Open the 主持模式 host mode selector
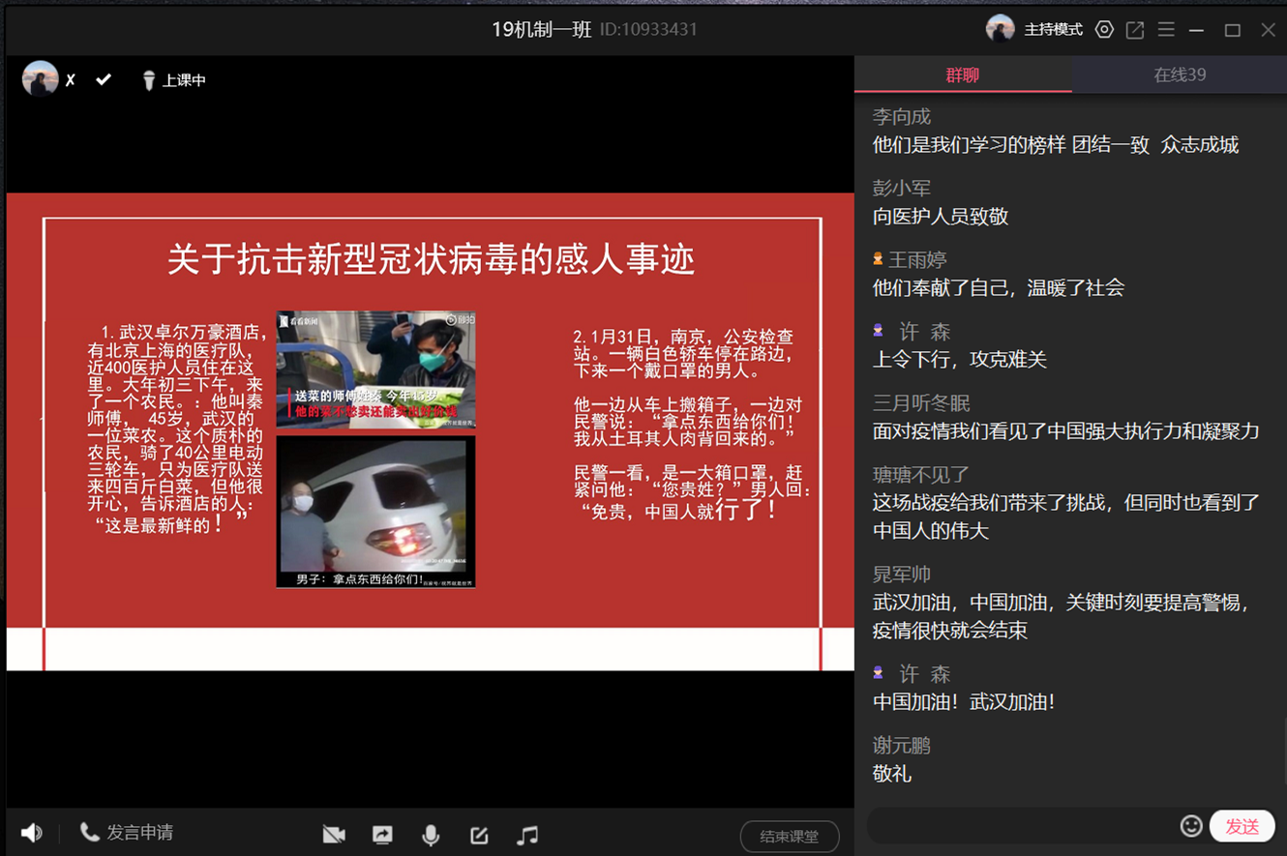The height and width of the screenshot is (856, 1287). click(x=1053, y=30)
